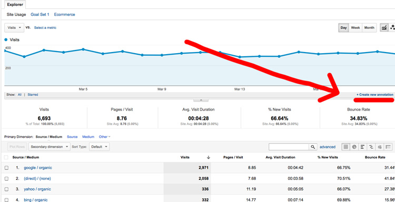Switch to Site Usage metrics tab

pos(16,15)
